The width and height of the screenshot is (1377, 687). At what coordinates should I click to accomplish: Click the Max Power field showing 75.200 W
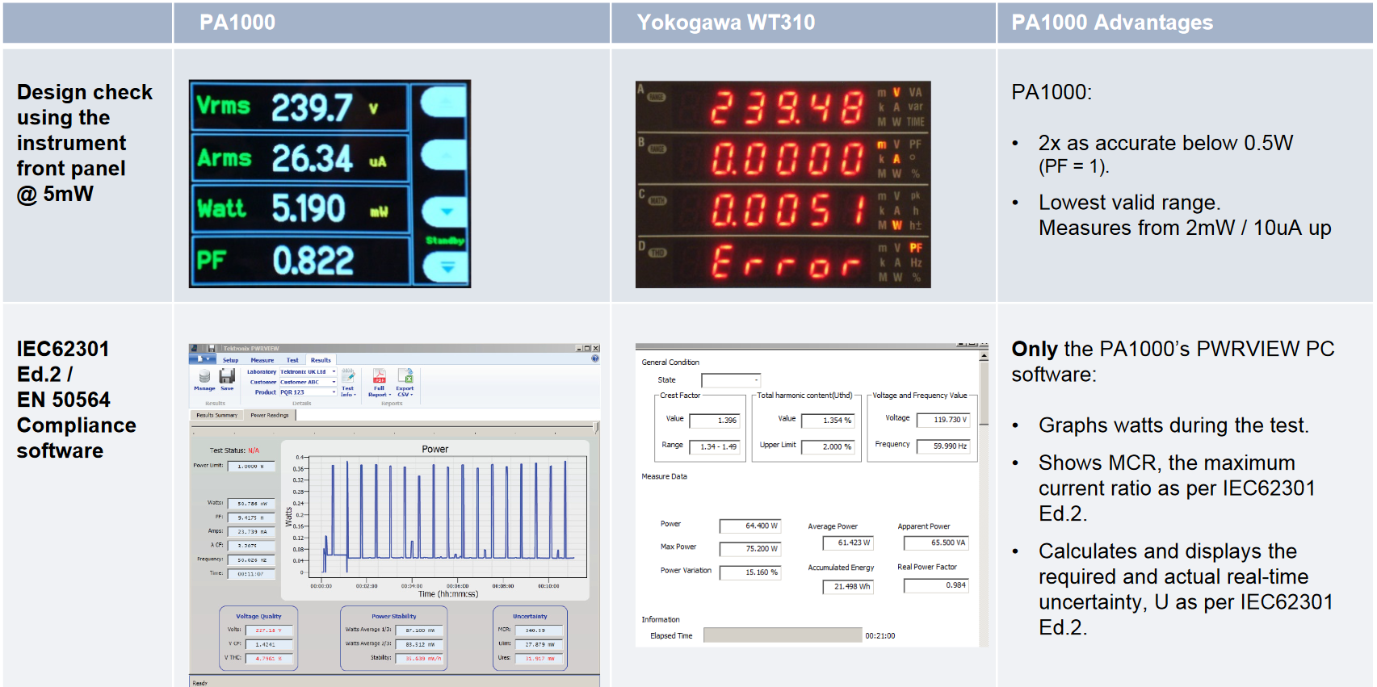click(x=750, y=549)
